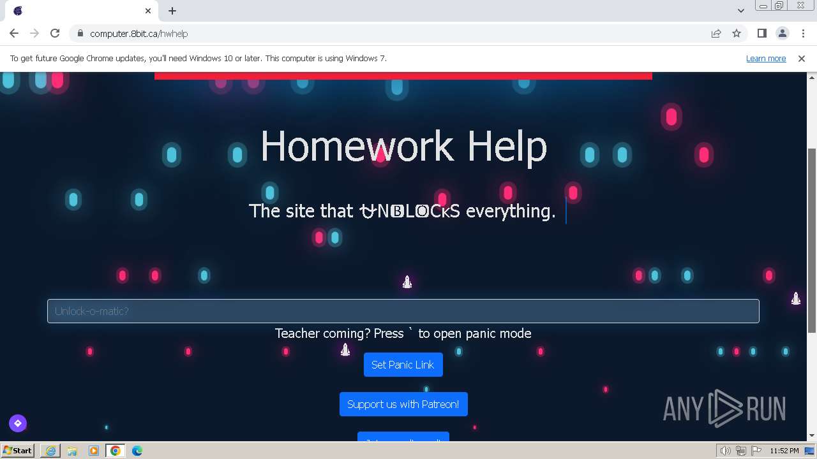The height and width of the screenshot is (459, 817).
Task: Open the browser side panel
Action: (x=761, y=33)
